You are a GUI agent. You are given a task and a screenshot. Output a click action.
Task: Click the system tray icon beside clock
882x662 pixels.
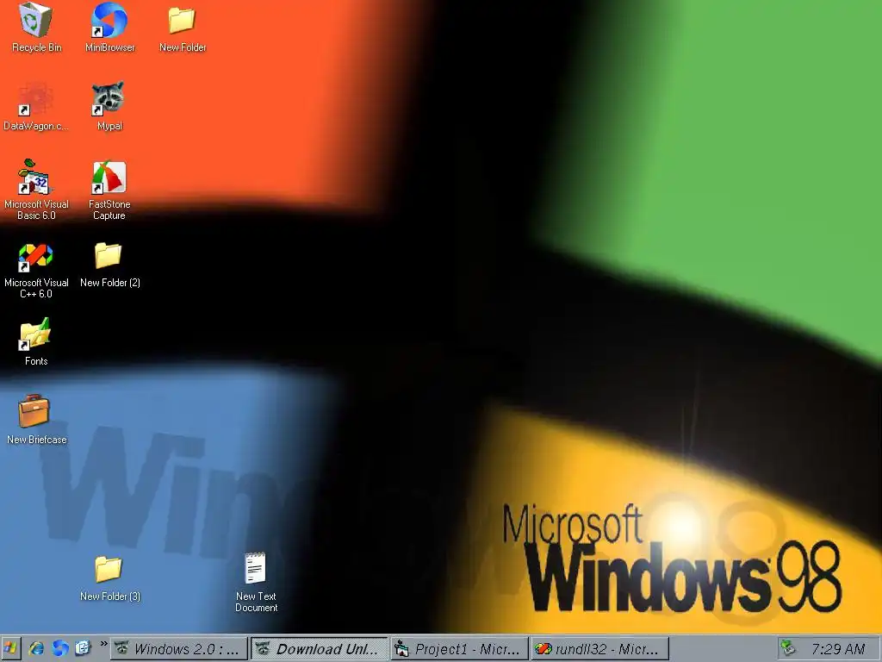[787, 648]
